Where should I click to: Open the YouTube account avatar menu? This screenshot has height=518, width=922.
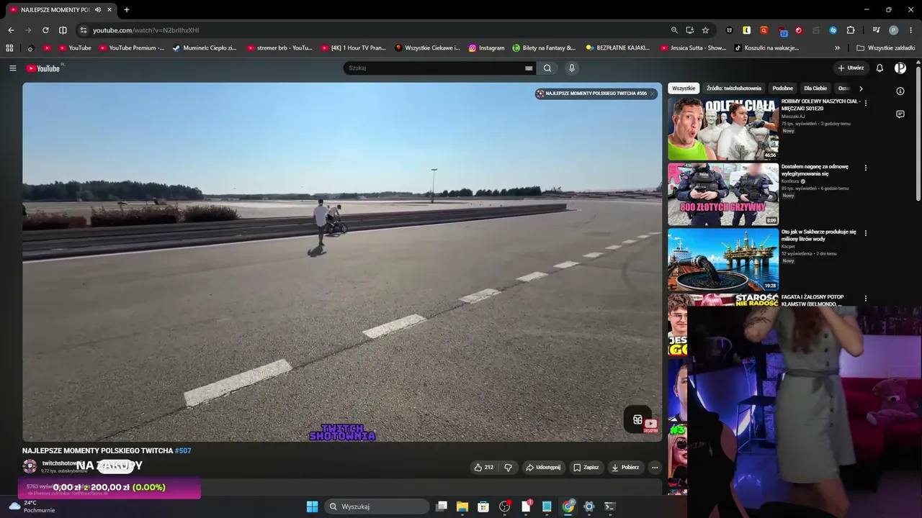pos(900,68)
